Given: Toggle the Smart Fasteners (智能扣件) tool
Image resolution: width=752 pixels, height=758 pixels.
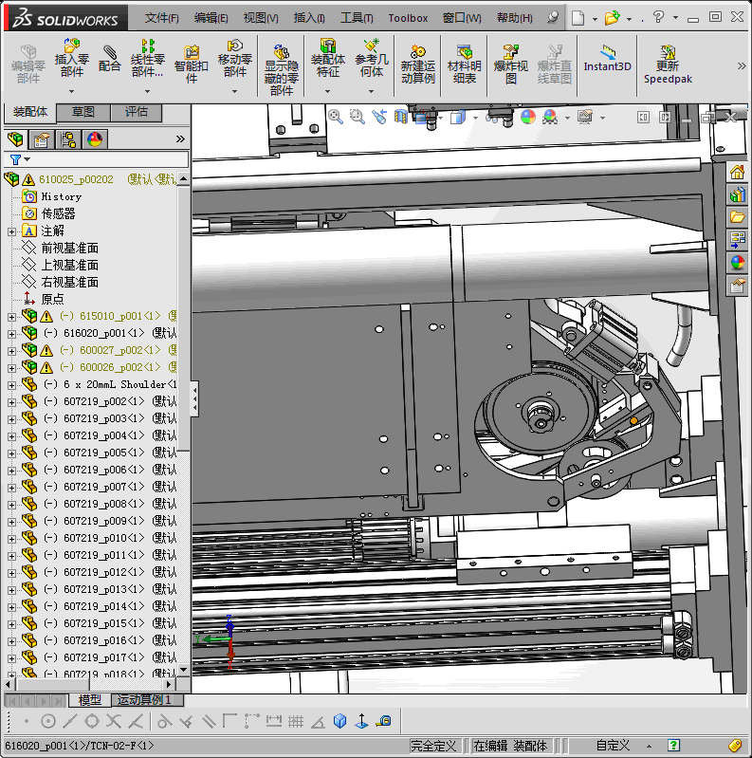Looking at the screenshot, I should tap(191, 65).
